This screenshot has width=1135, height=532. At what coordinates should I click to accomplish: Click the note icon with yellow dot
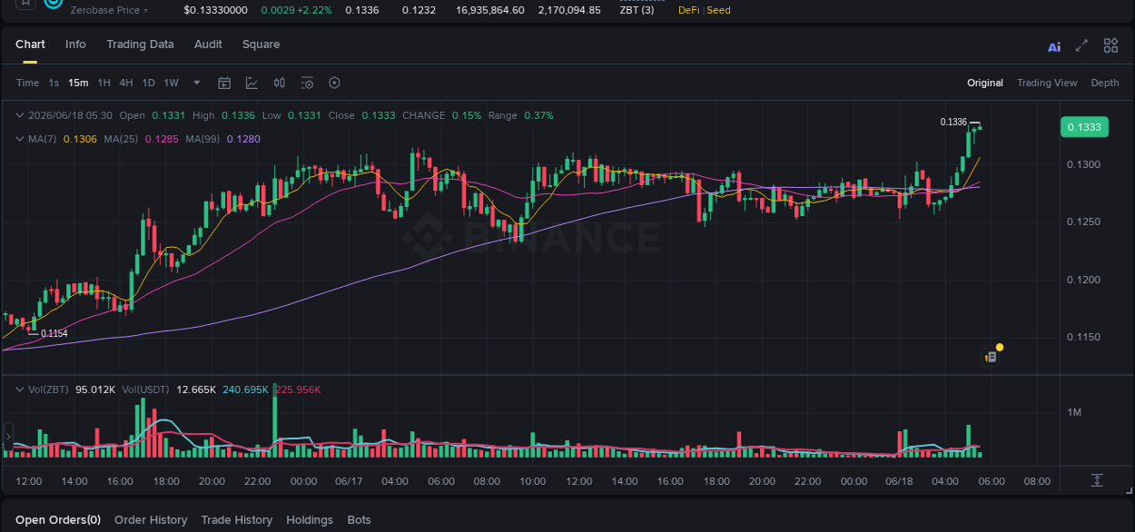coord(992,355)
